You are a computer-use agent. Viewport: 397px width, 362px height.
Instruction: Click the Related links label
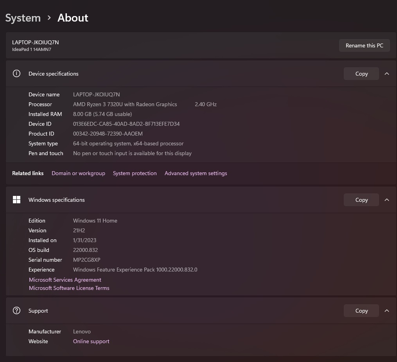pos(28,173)
